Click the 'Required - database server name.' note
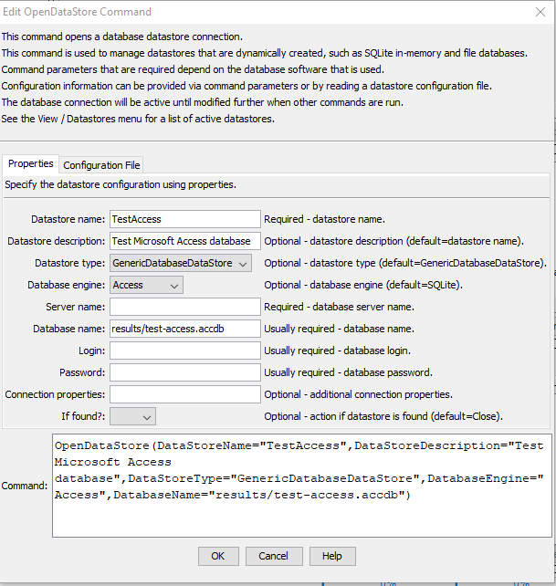 coord(339,307)
